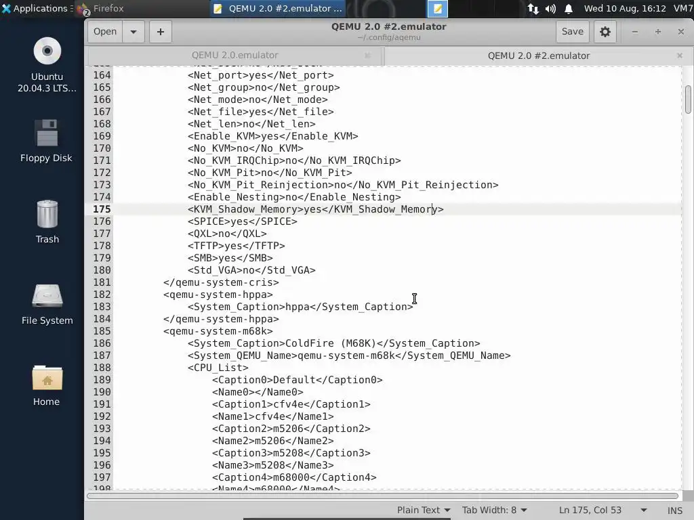This screenshot has width=694, height=520.
Task: Click the System_Caption hppa line
Action: pyautogui.click(x=300, y=307)
